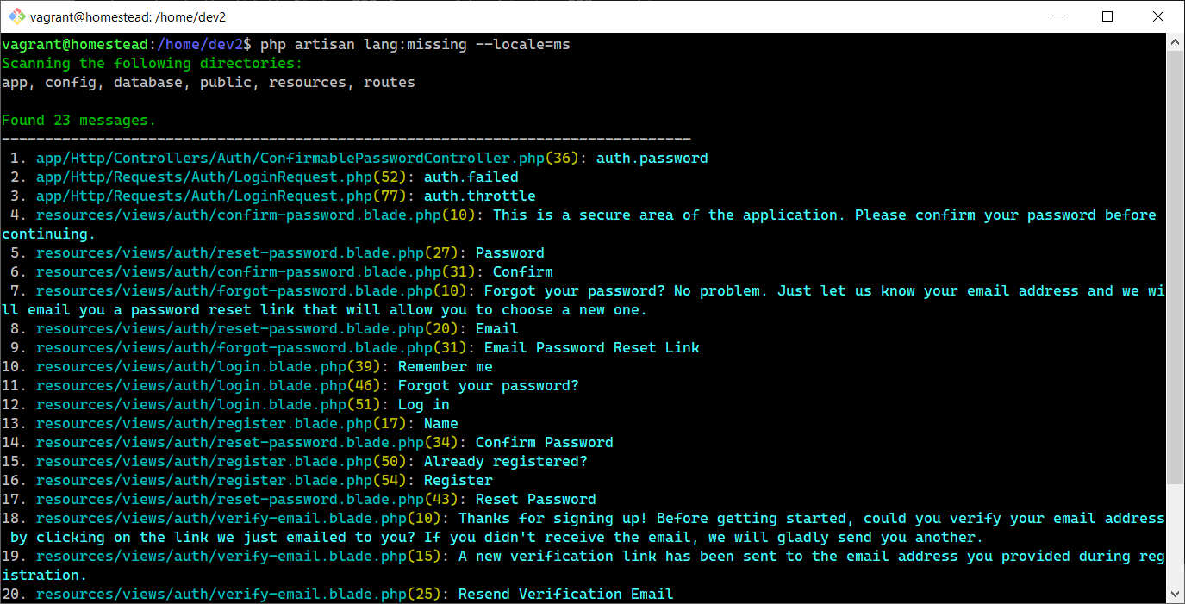
Task: Click login.blade.php(39) file path
Action: [208, 367]
